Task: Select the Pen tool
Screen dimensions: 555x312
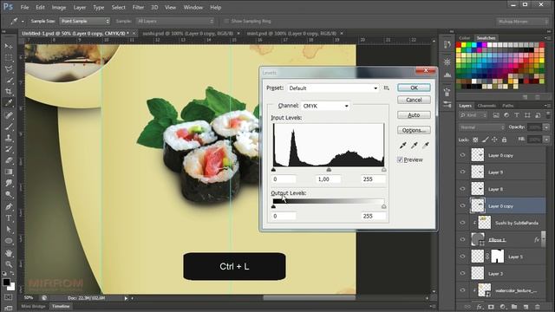Action: click(x=9, y=206)
